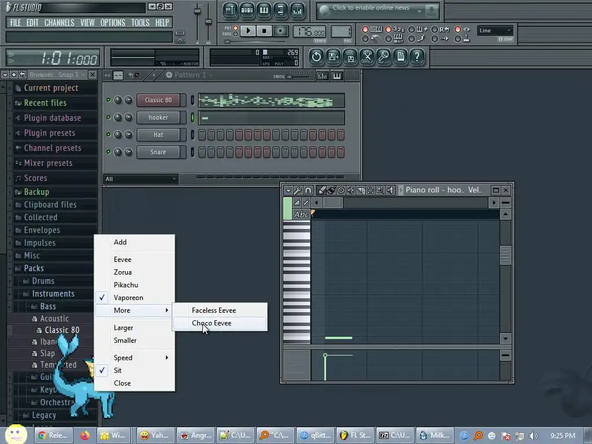Click the one-click audio recording microphone
This screenshot has height=444, width=592.
click(384, 57)
